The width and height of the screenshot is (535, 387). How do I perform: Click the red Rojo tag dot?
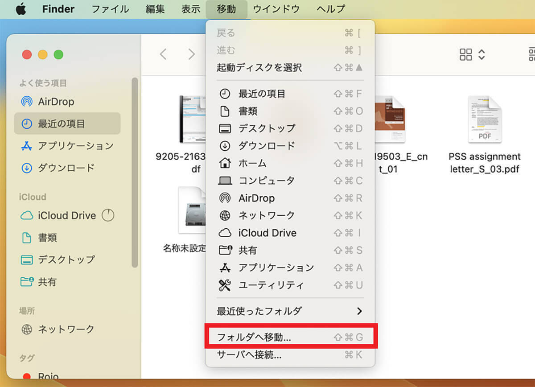[x=27, y=377]
